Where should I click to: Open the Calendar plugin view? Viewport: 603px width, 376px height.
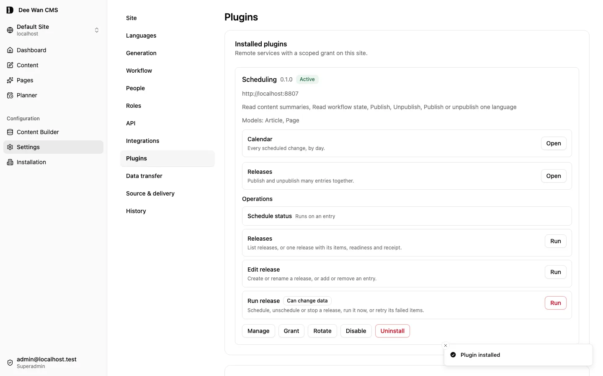(x=554, y=143)
